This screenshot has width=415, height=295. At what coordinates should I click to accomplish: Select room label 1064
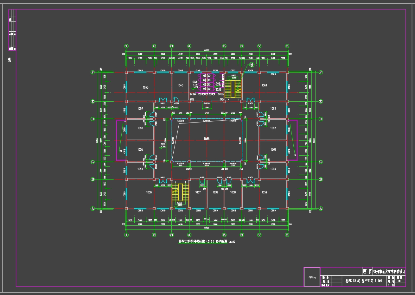pyautogui.click(x=264, y=85)
